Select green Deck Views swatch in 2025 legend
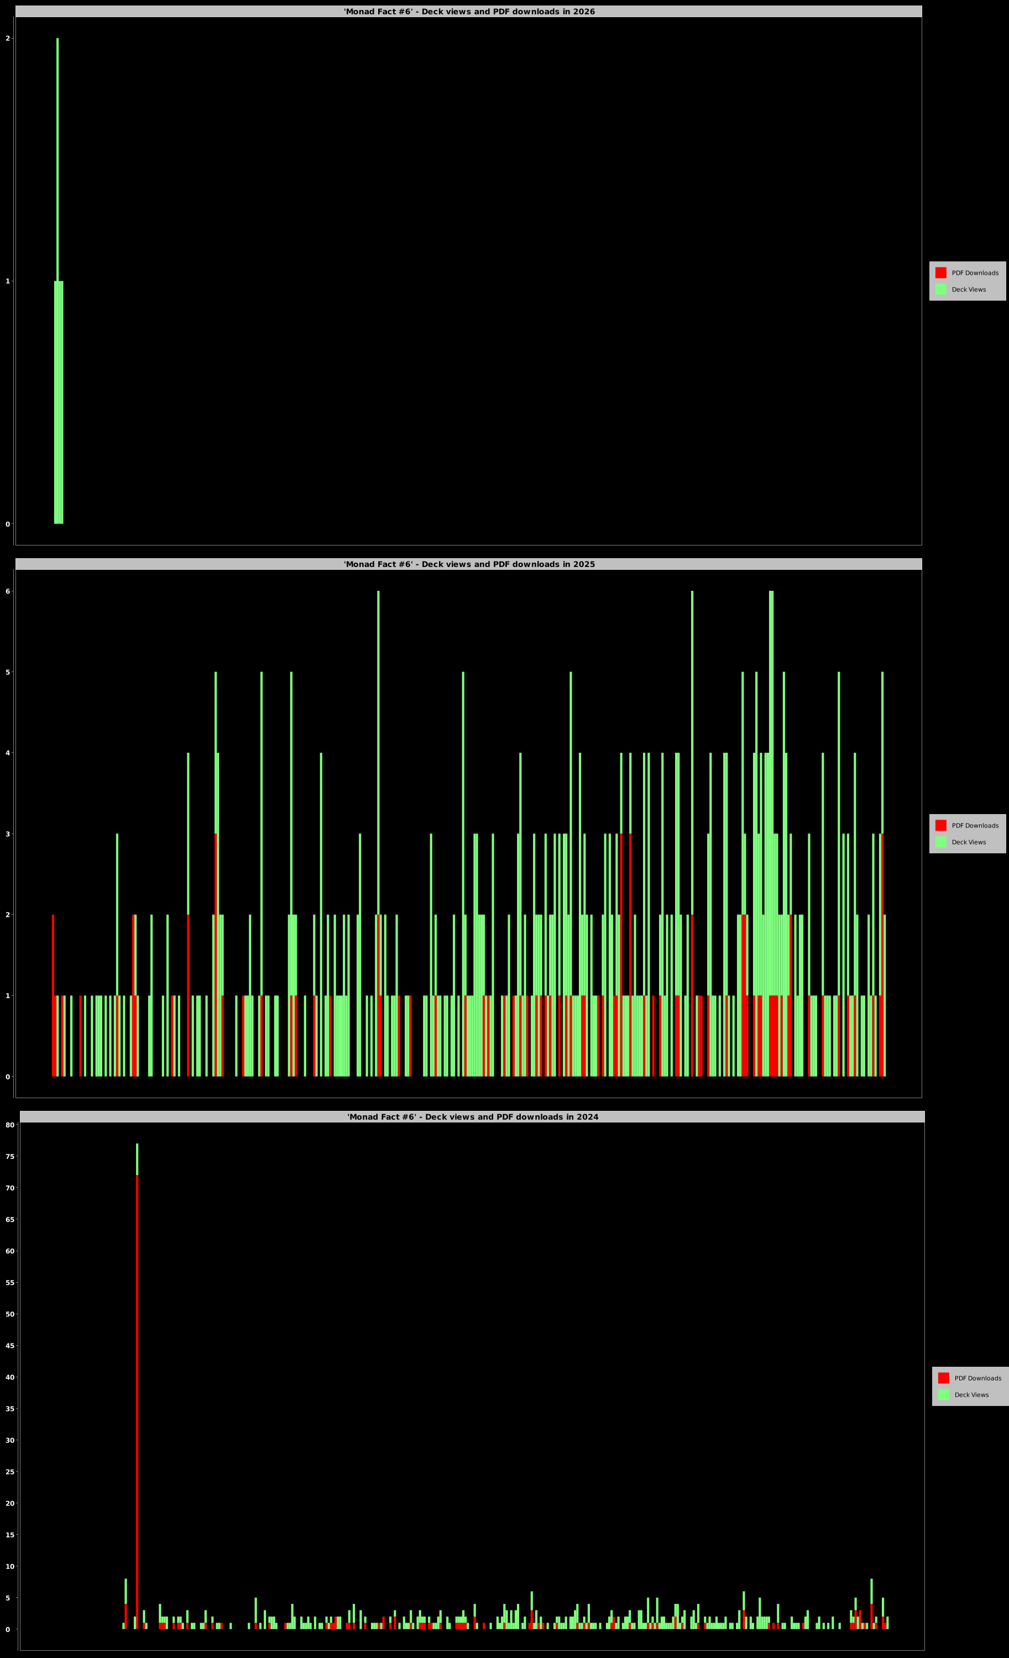This screenshot has height=1658, width=1009. click(940, 842)
